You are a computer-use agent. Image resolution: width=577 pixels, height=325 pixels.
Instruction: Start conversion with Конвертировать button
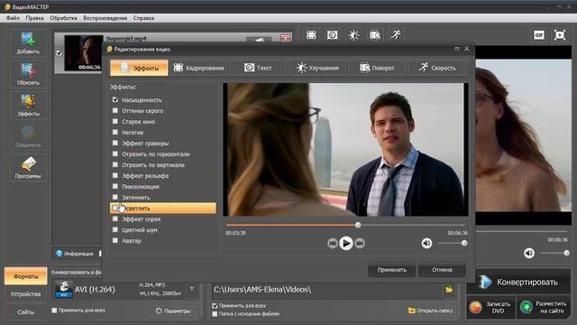[519, 283]
